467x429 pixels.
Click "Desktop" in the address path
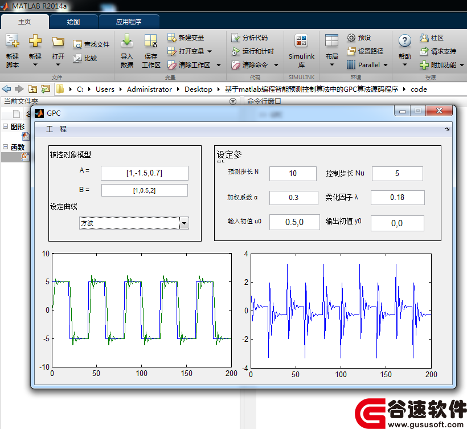198,89
